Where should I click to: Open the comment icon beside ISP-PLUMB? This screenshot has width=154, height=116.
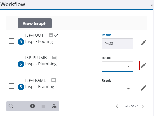click(54, 58)
